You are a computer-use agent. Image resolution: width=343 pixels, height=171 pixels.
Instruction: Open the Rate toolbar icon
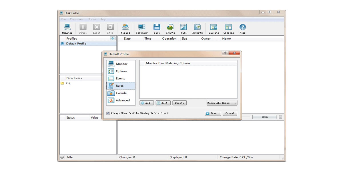tap(184, 29)
